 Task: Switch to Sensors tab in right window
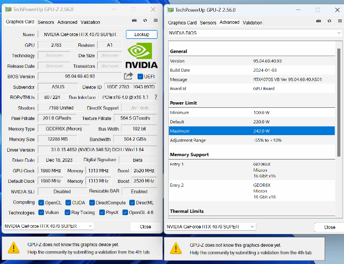coord(208,23)
